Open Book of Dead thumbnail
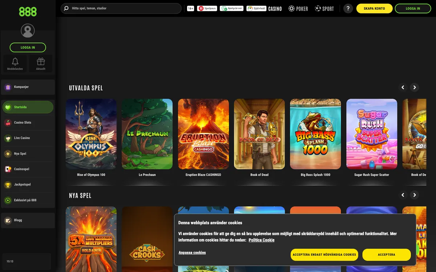 point(259,134)
